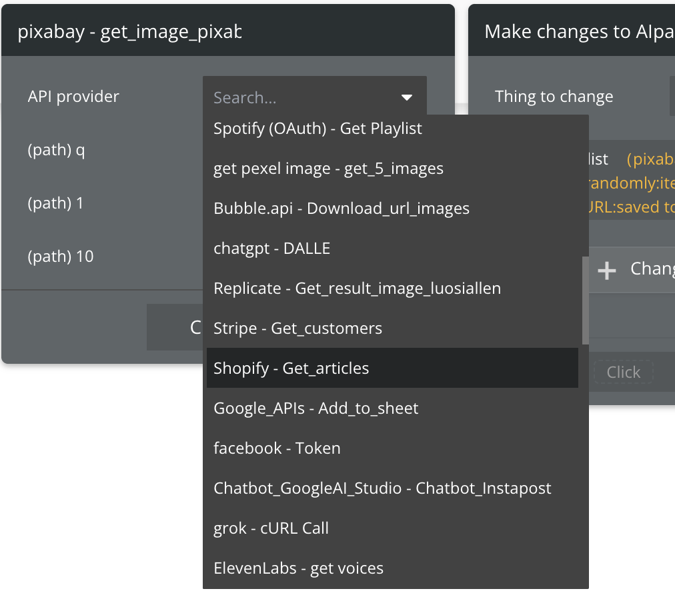Select grok - cURL Call option
This screenshot has height=613, width=675.
point(271,528)
